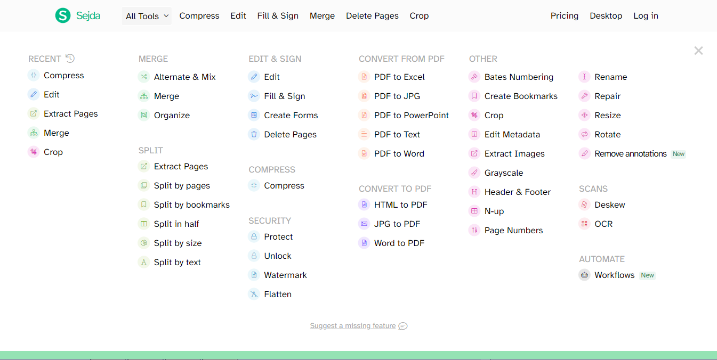Image resolution: width=717 pixels, height=360 pixels.
Task: Click the Deskew icon under Scans
Action: (x=585, y=204)
